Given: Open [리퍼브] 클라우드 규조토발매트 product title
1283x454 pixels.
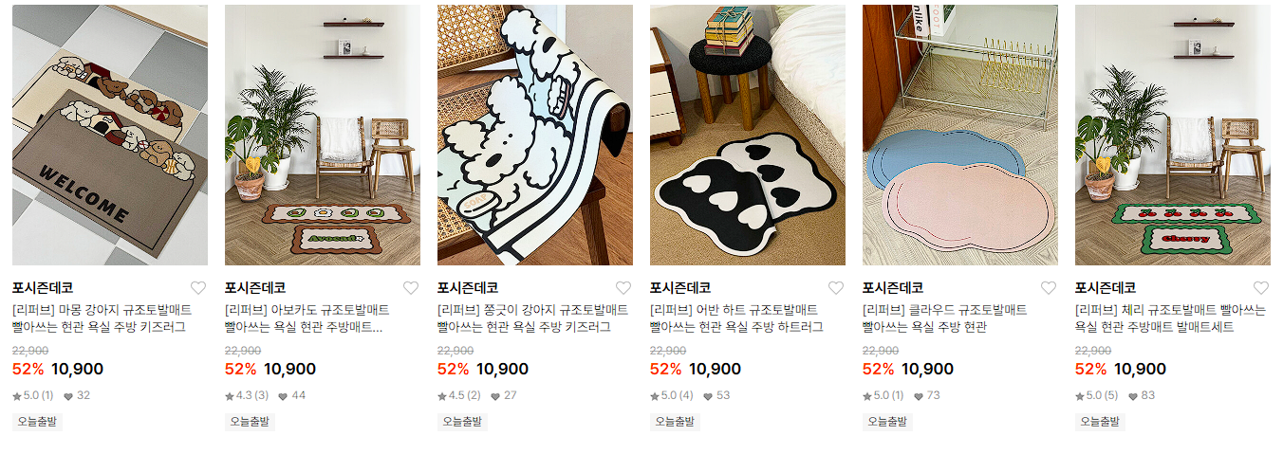Looking at the screenshot, I should [944, 310].
